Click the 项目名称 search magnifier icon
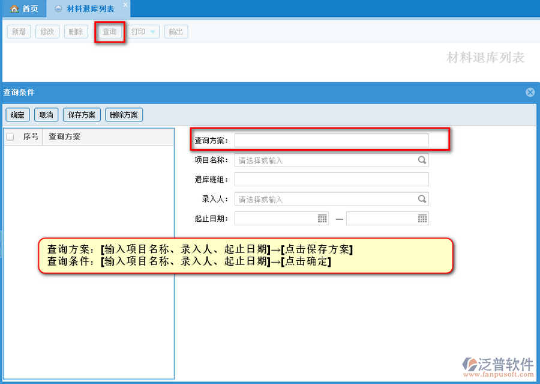 click(x=422, y=160)
